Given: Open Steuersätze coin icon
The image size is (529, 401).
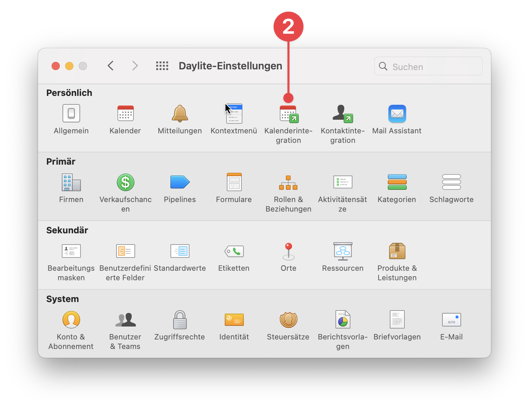Looking at the screenshot, I should [288, 320].
